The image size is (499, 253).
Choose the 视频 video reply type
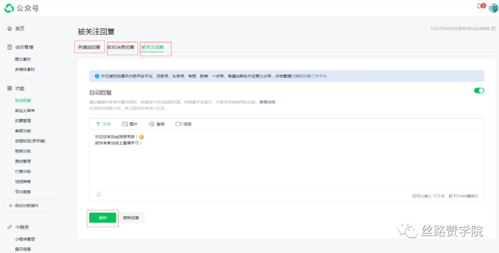click(x=184, y=124)
